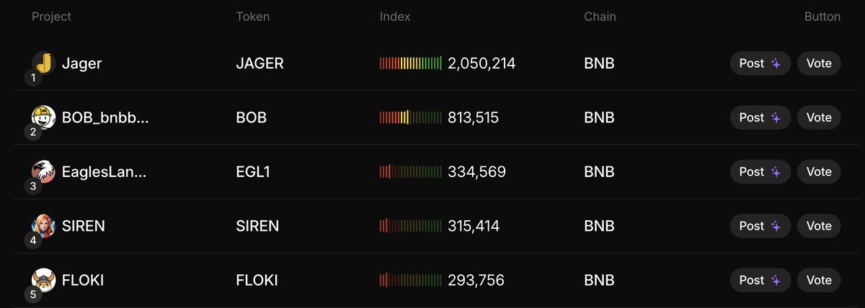Cast a vote for SIREN

[819, 226]
